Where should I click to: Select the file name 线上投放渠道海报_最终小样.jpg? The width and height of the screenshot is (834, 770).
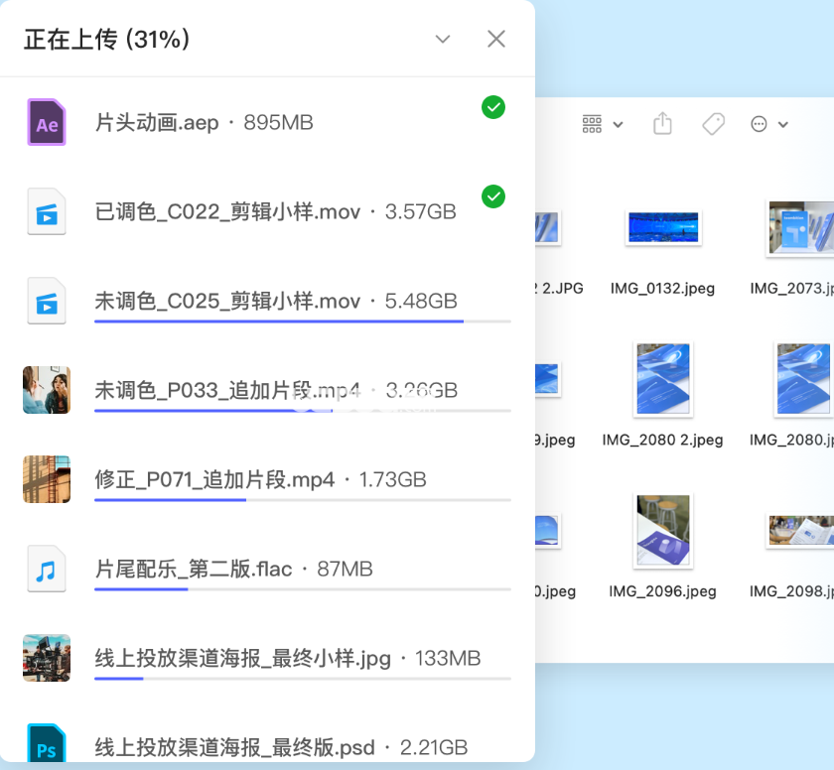243,659
